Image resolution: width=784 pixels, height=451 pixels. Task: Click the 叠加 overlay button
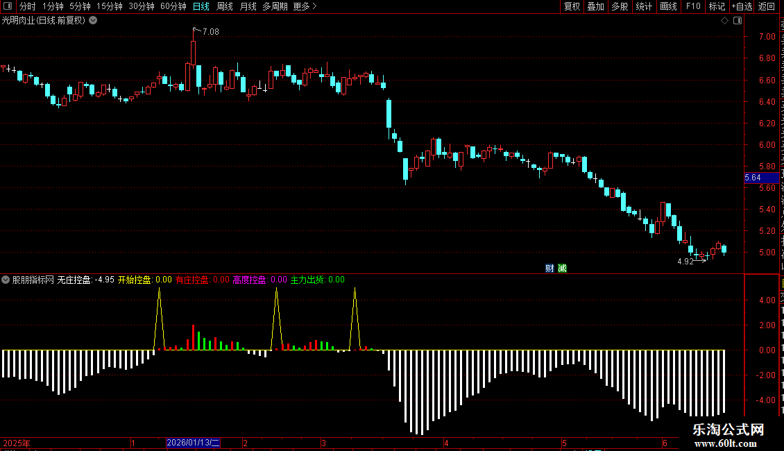pos(595,6)
